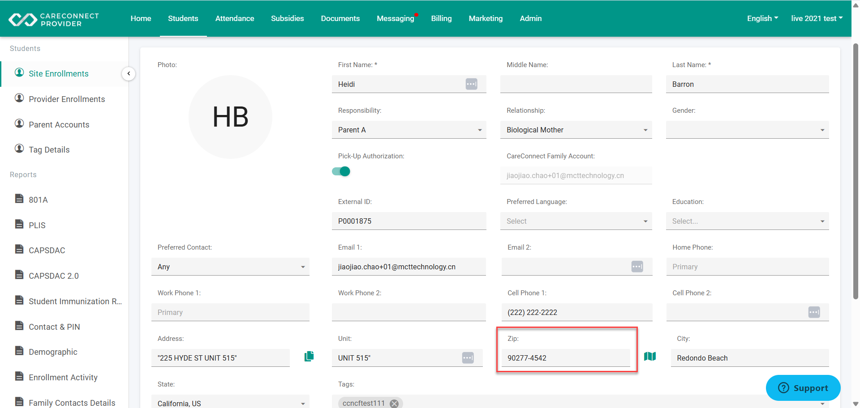Click the External ID field P0001875
Screen dimensions: 860x408
(x=409, y=221)
